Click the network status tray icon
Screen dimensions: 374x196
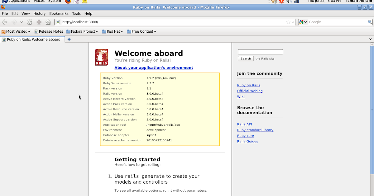(296, 1)
